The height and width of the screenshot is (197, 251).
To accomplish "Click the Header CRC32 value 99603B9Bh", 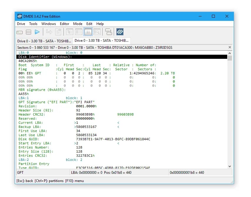I will (x=85, y=114).
